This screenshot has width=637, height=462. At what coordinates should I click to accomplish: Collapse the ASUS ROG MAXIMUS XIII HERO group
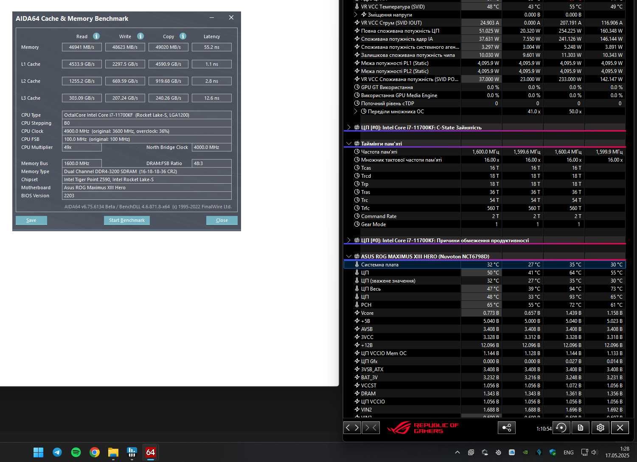tap(349, 256)
